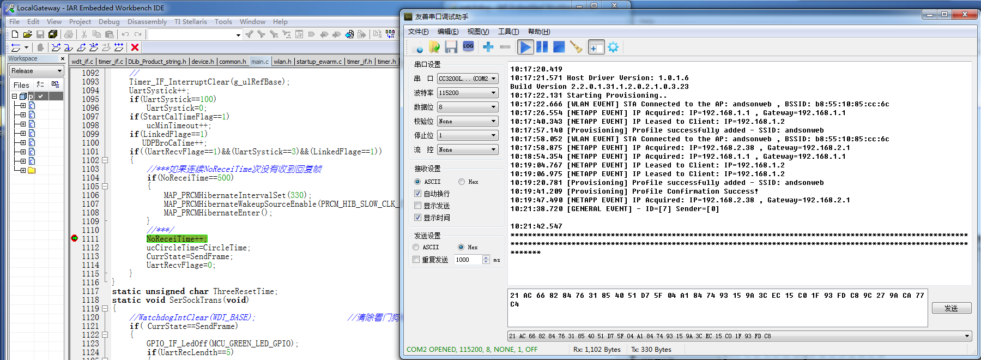
Task: Click the Make build icon in IAR
Action: [390, 34]
